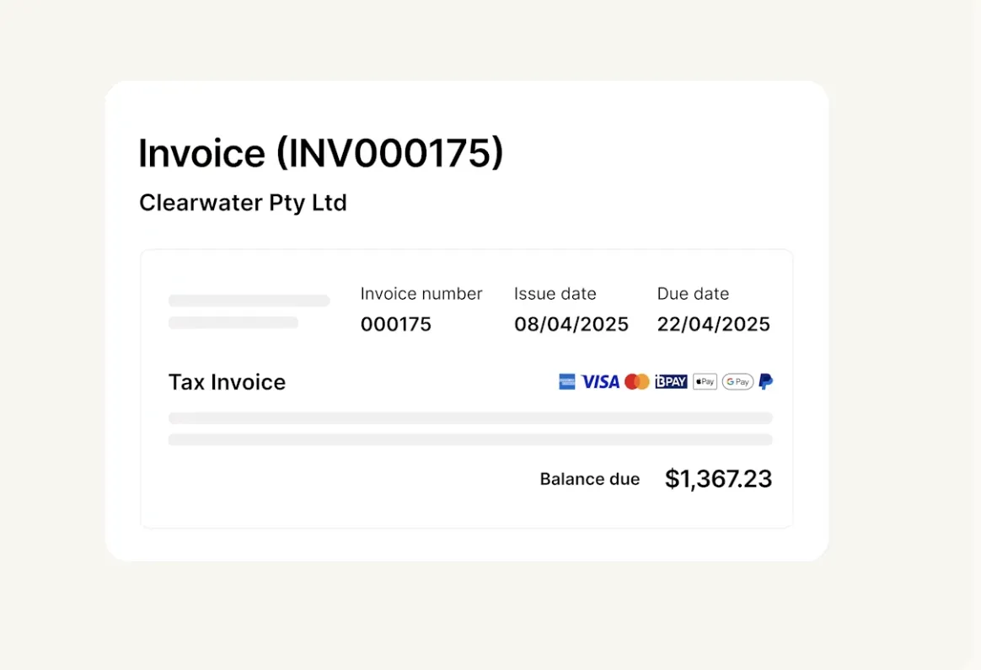Pick the BPAY payment icon
Screen dimensions: 981x670
pos(672,382)
